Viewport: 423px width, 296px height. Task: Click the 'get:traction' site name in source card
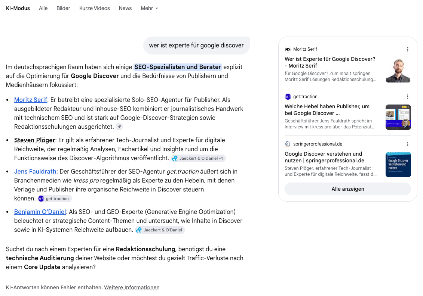tap(306, 97)
